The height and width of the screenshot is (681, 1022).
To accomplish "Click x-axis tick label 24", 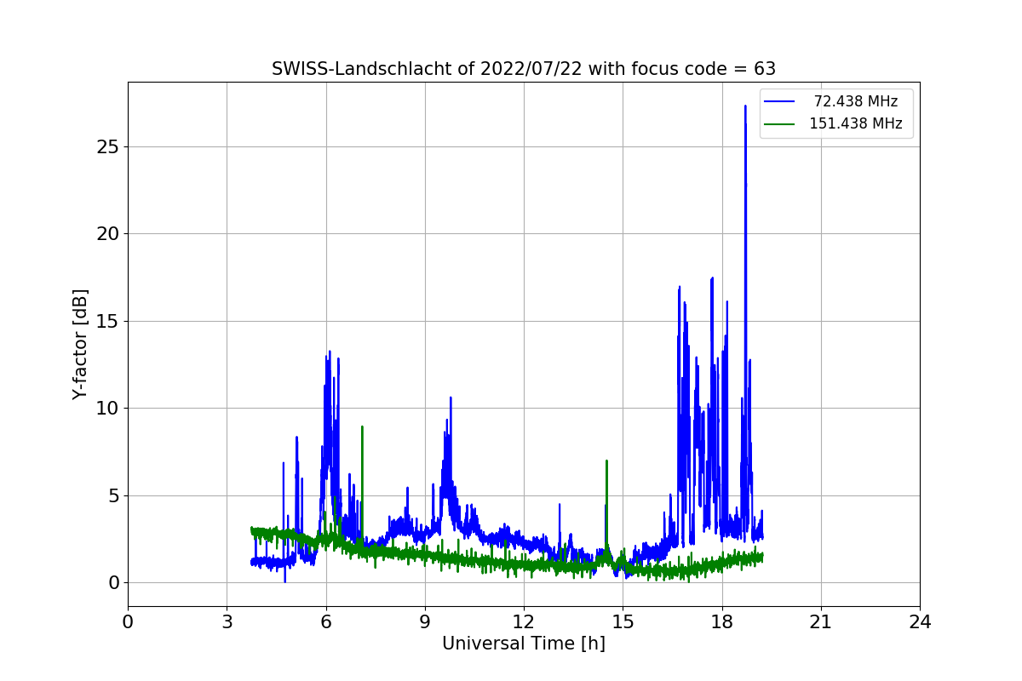I will coord(920,622).
